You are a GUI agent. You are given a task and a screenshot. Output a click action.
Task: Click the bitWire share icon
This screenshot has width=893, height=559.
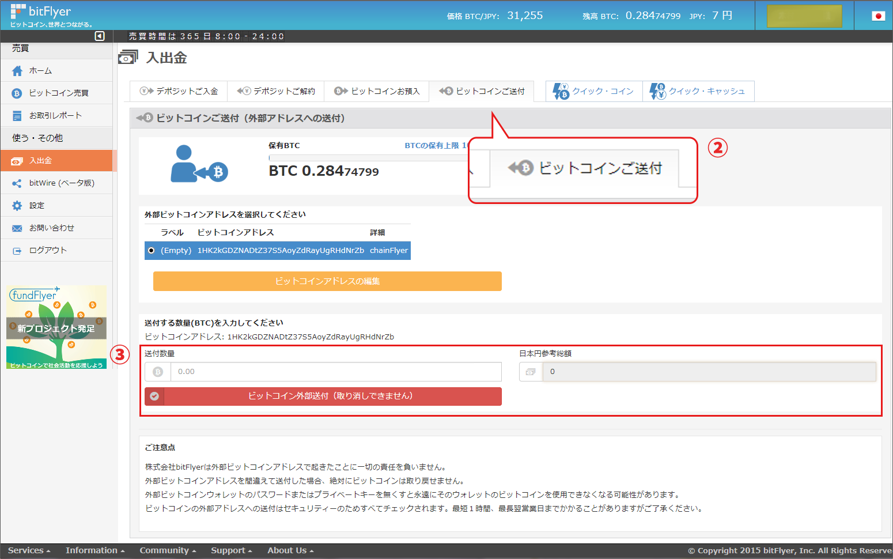[17, 183]
